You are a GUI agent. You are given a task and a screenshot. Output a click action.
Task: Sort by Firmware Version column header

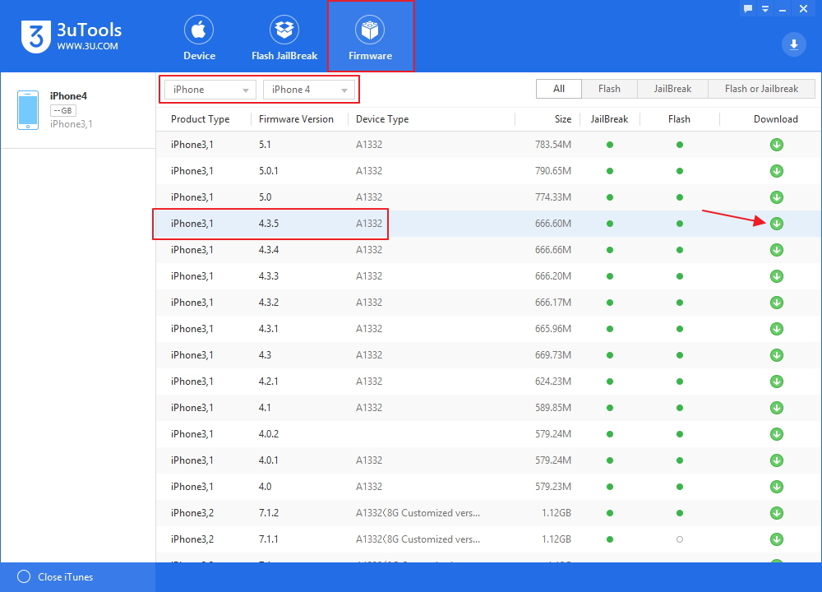(296, 119)
